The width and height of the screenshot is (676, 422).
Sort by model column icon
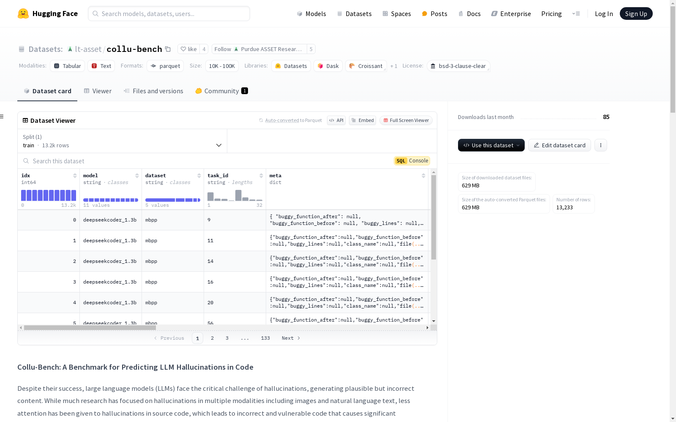click(x=137, y=176)
